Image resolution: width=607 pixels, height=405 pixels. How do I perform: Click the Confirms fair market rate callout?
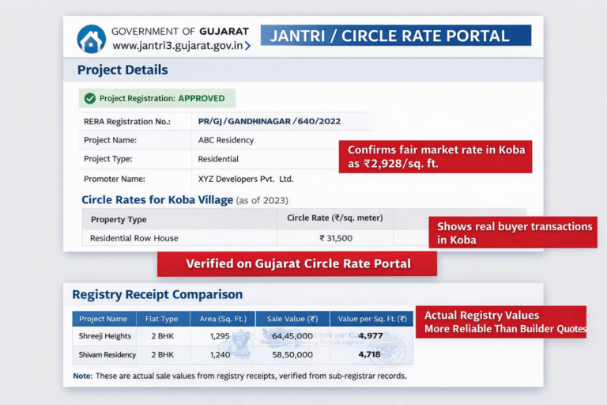coord(435,157)
